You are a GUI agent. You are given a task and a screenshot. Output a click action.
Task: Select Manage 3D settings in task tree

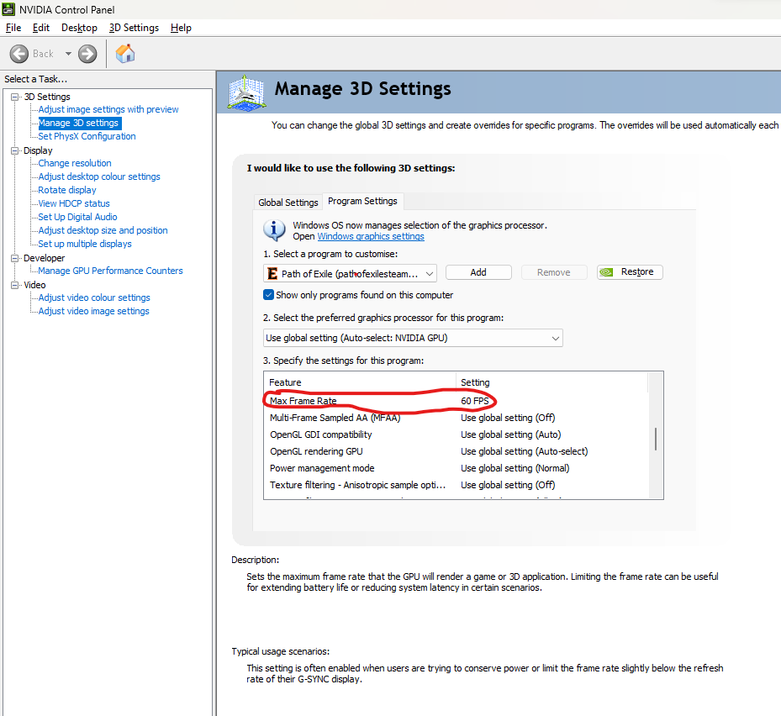pos(79,123)
